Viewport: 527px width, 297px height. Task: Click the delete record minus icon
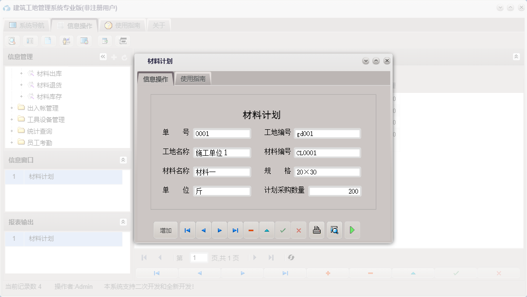pyautogui.click(x=251, y=230)
